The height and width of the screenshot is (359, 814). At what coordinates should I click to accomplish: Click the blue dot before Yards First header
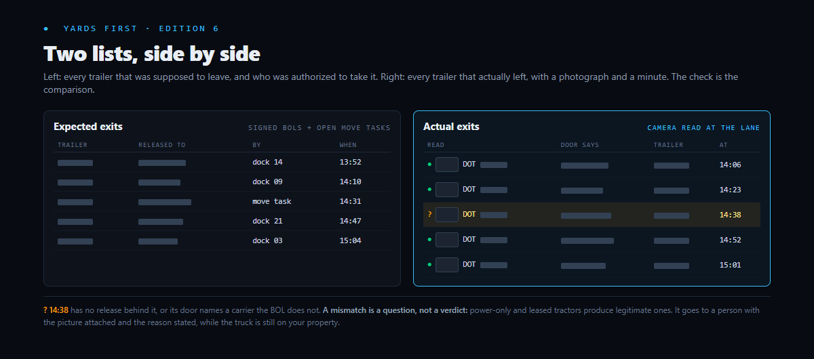click(46, 29)
